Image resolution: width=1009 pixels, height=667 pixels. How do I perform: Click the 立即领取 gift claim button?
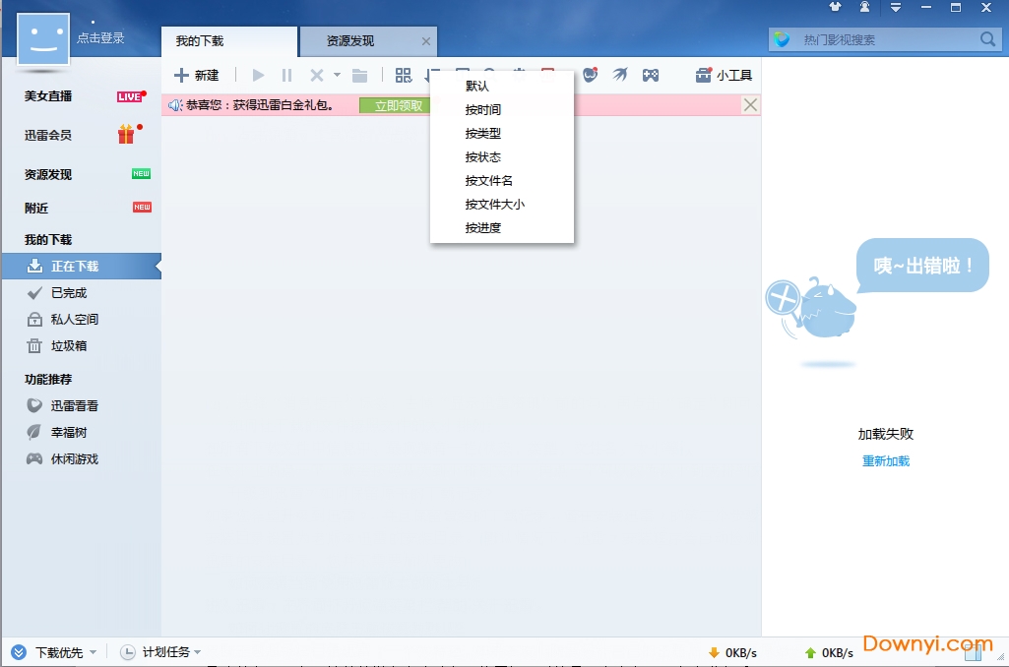coord(395,105)
